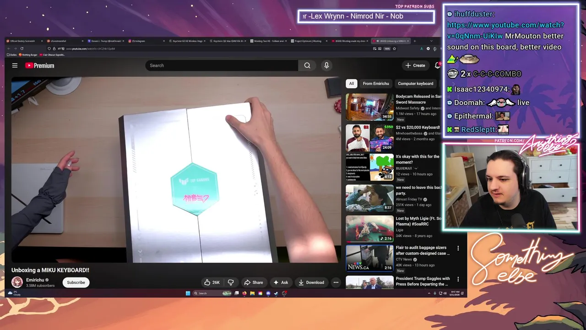
Task: Click the Windows taskbar search box
Action: 212,293
